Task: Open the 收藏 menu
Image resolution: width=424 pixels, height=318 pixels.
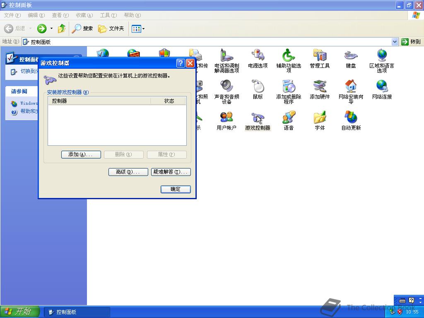Action: click(84, 15)
